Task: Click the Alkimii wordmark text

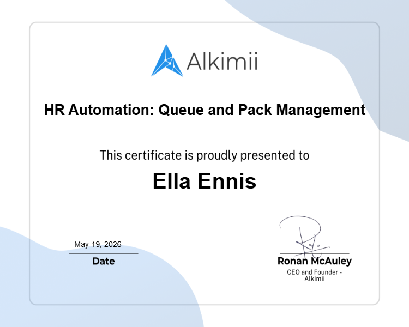Action: point(222,62)
